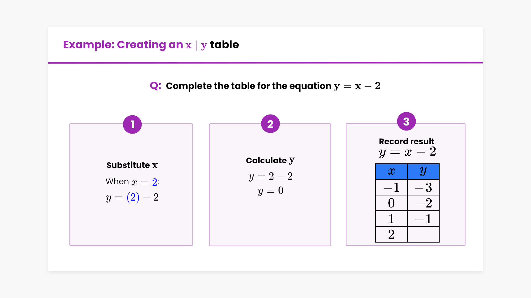
Task: Click the y = 0 result line
Action: tap(270, 191)
